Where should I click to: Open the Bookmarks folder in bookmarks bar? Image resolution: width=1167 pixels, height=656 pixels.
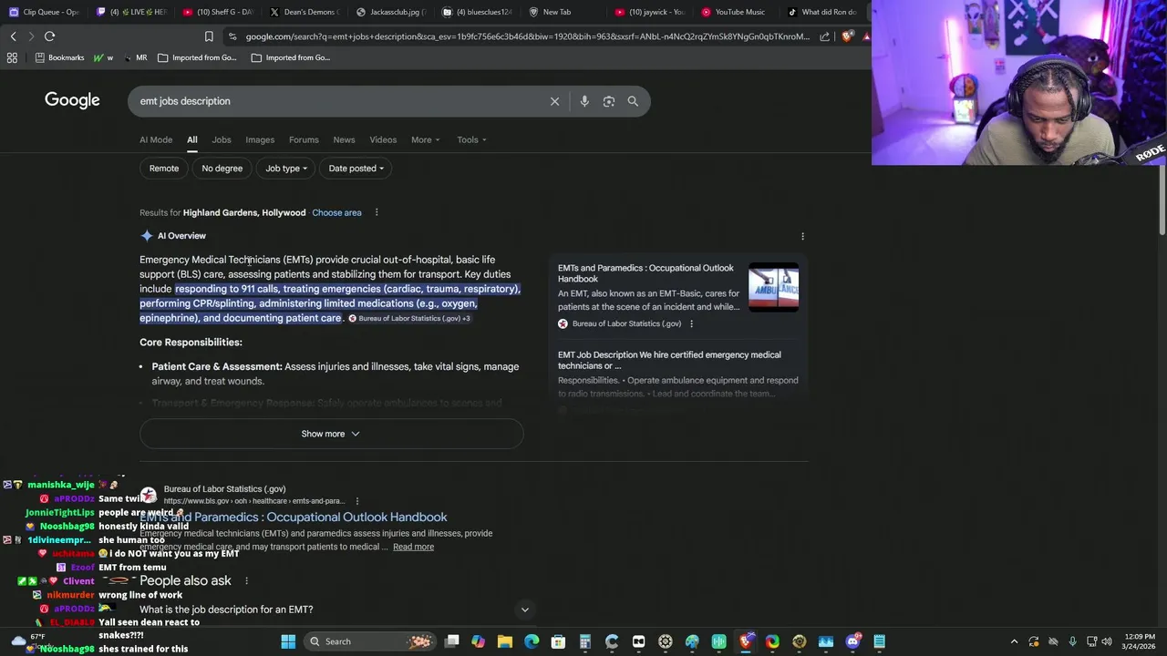click(x=59, y=57)
